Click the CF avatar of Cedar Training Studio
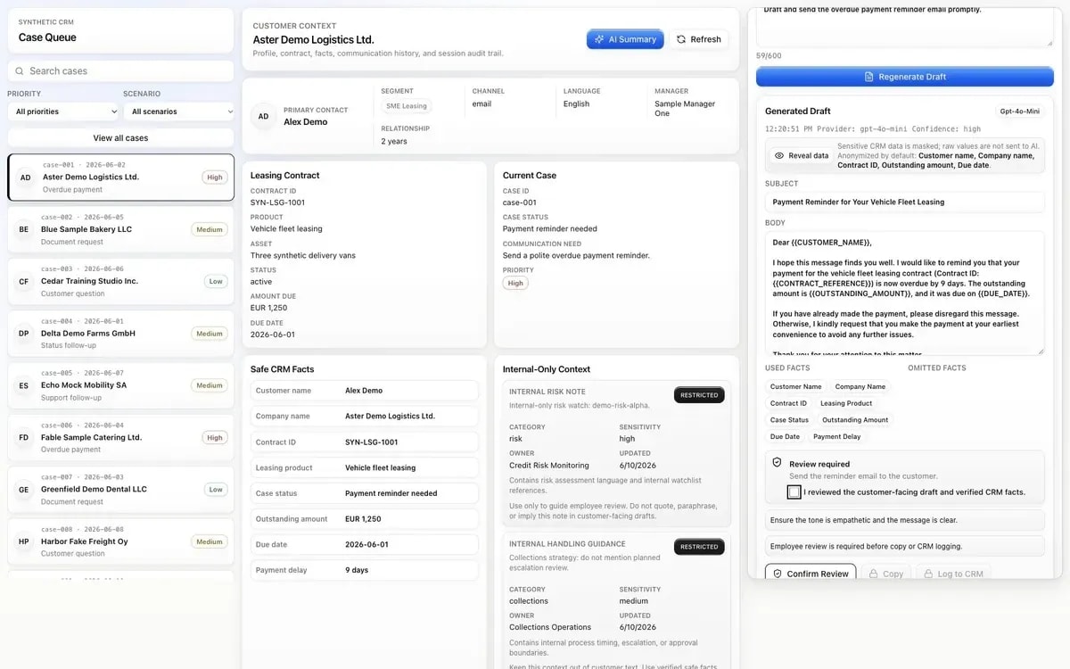Screen dimensions: 1070x669 [x=24, y=281]
